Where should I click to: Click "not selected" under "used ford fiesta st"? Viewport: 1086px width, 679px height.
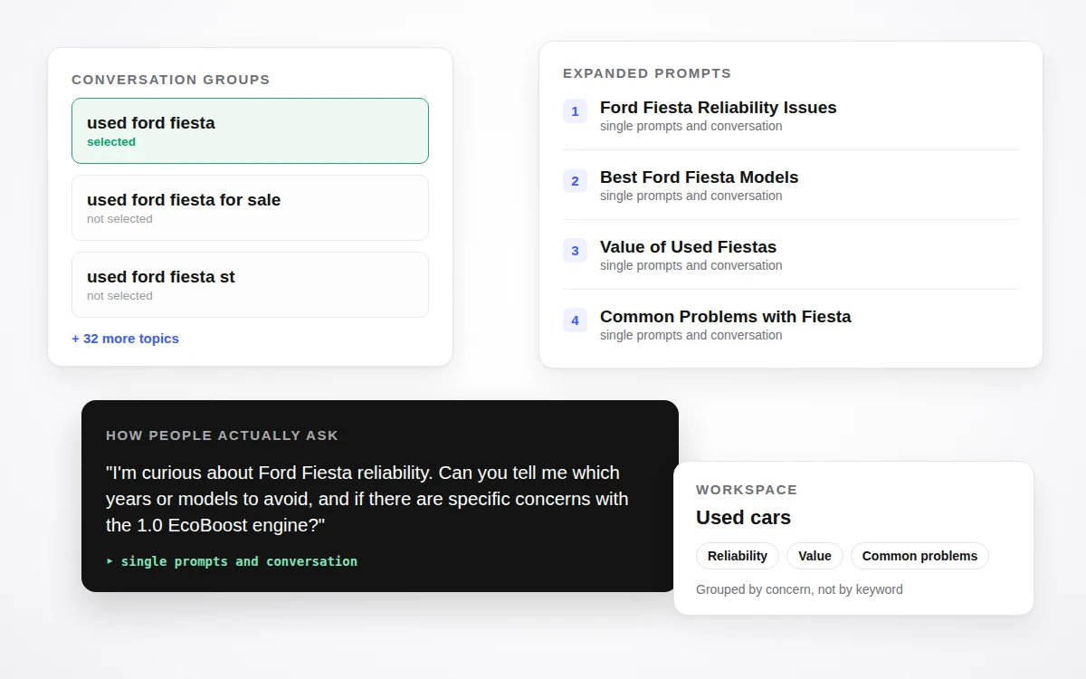[x=119, y=296]
